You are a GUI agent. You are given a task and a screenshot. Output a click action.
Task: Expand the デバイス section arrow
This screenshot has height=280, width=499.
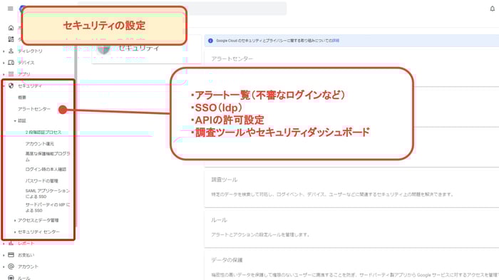click(4, 63)
